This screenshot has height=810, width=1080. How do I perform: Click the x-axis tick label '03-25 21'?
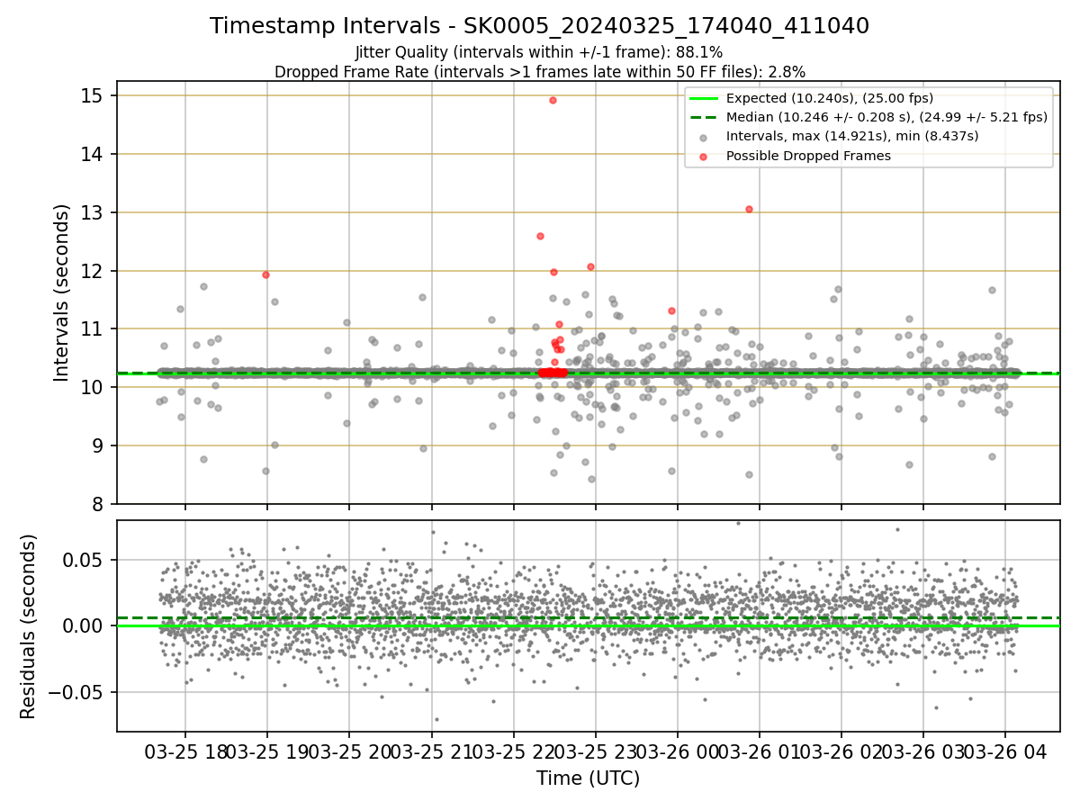tap(430, 751)
